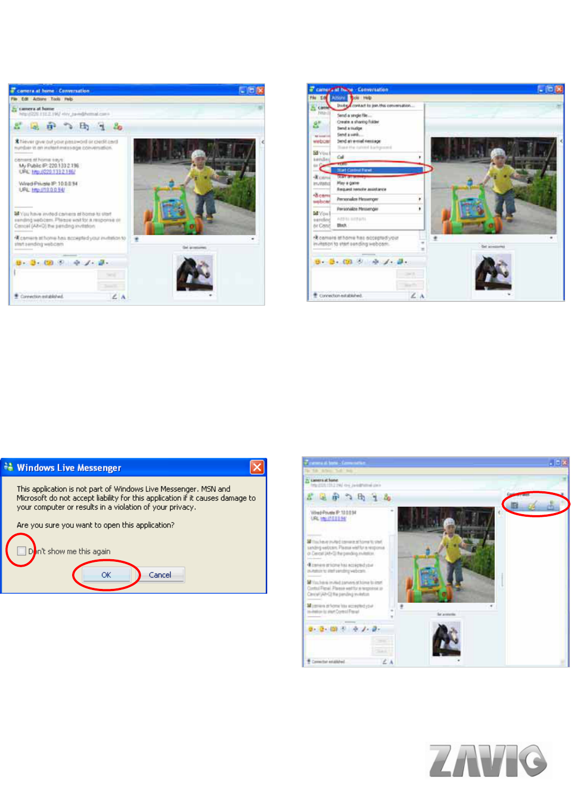Click horse display picture in Public IP window
Image resolution: width=571 pixels, height=790 pixels.
[x=195, y=273]
